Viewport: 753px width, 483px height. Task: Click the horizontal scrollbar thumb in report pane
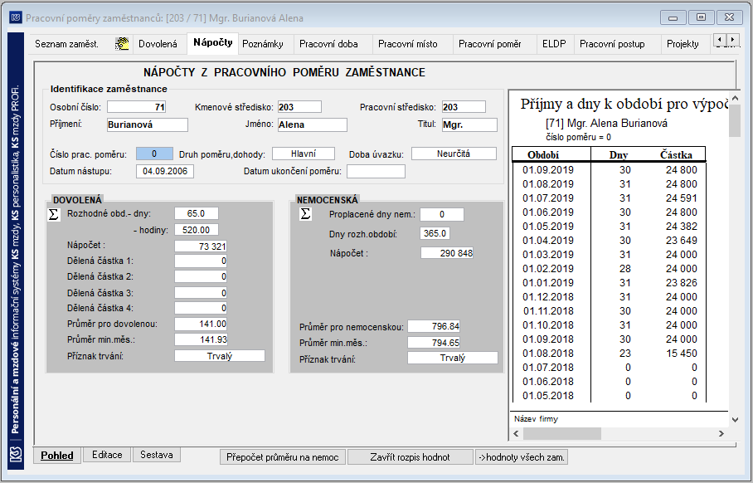coord(562,433)
